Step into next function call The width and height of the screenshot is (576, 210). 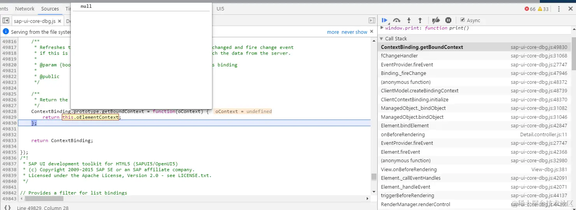(409, 20)
